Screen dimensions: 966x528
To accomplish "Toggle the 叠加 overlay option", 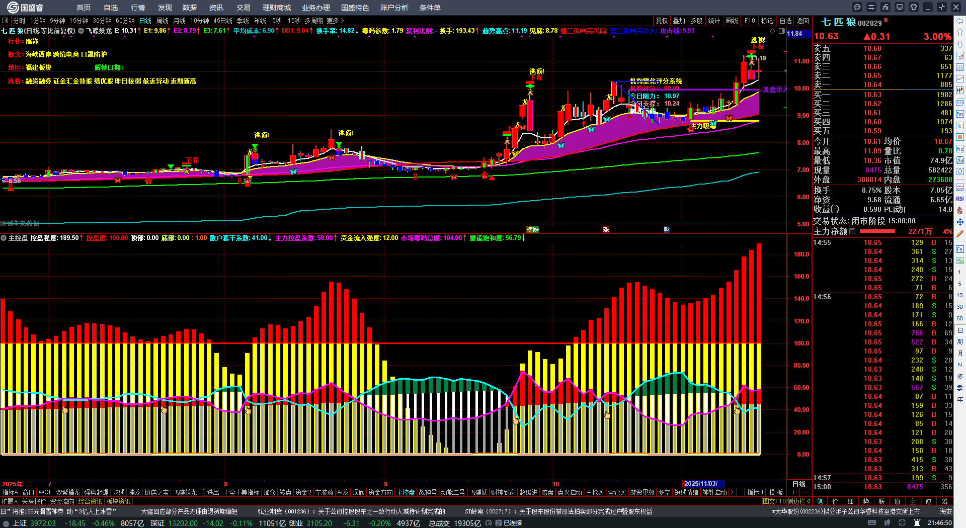I will [679, 21].
